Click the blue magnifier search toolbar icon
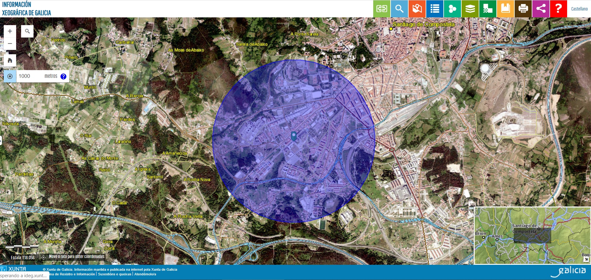Viewport: 591px width, 280px height. pos(399,9)
